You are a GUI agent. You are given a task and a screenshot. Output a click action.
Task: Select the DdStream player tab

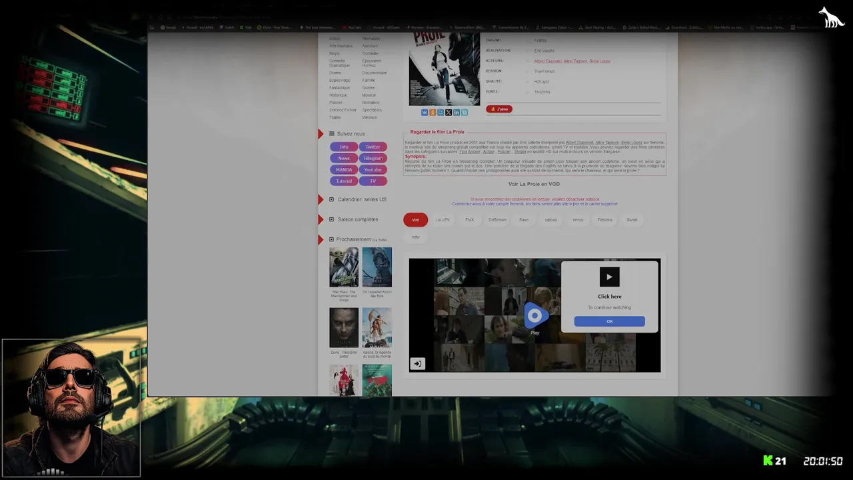497,219
